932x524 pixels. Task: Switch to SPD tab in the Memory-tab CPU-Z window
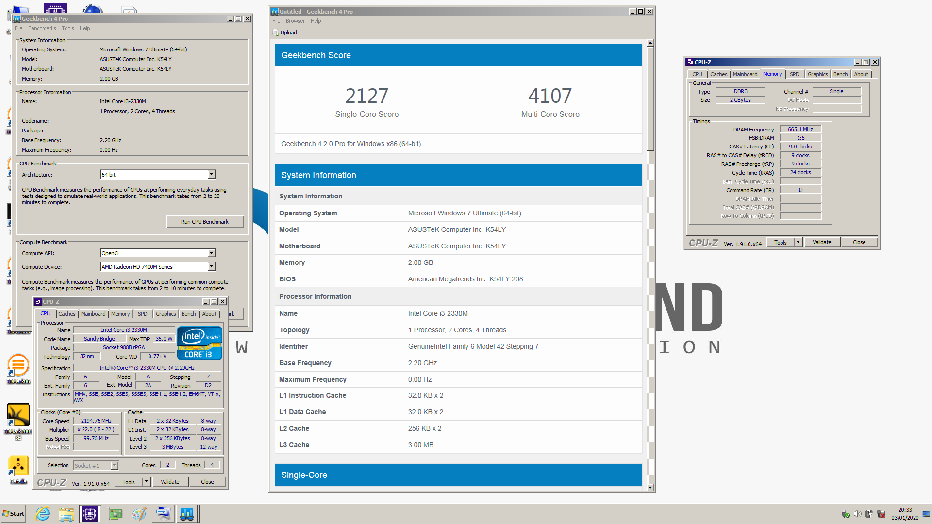tap(794, 74)
